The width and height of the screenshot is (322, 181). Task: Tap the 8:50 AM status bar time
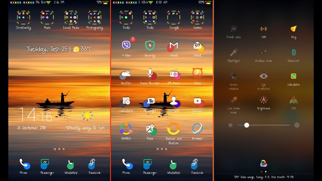162,2
